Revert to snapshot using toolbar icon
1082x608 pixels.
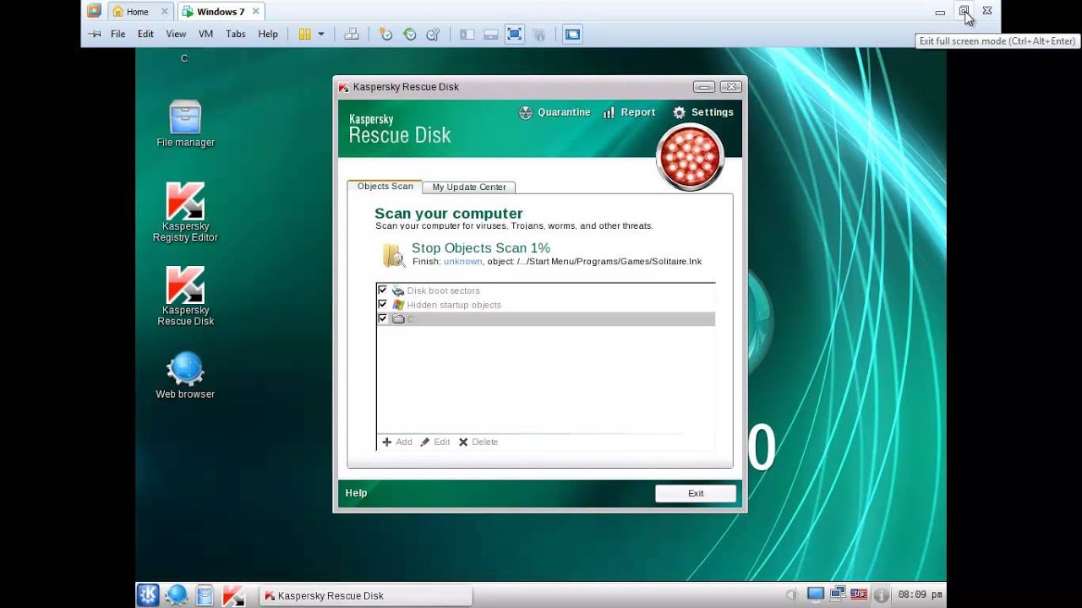click(x=410, y=35)
